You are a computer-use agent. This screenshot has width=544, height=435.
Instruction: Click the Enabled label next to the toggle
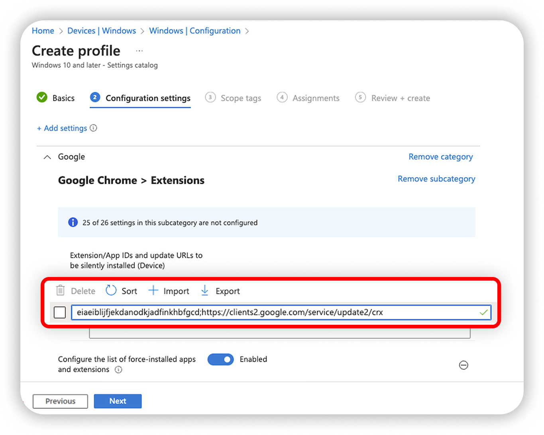(x=253, y=359)
